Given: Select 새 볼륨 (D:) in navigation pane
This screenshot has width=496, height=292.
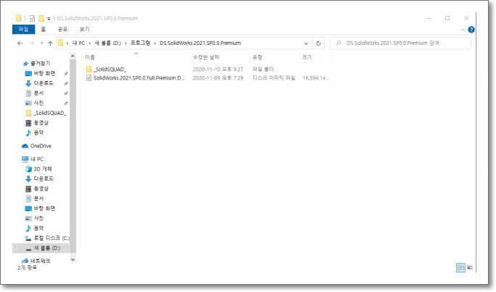Looking at the screenshot, I should click(41, 248).
